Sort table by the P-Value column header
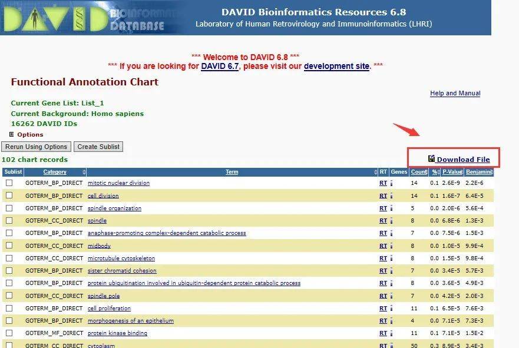Viewport: 519px width, 348px height. coord(452,172)
